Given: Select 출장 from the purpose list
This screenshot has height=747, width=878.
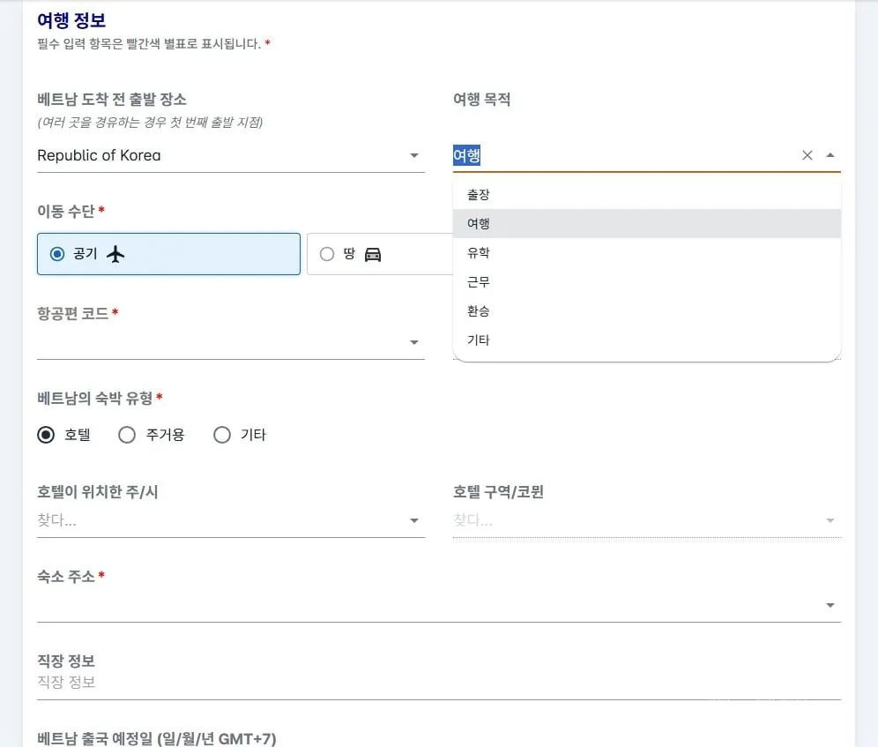Looking at the screenshot, I should [x=647, y=194].
